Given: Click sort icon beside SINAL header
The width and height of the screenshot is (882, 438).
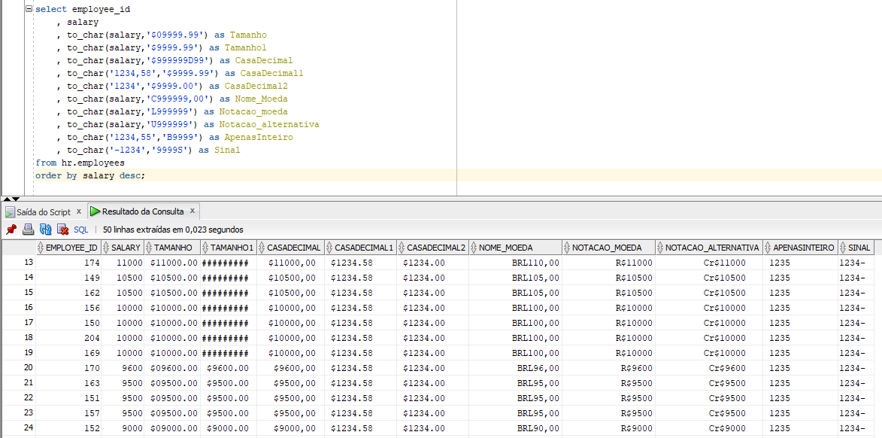Looking at the screenshot, I should click(x=843, y=247).
